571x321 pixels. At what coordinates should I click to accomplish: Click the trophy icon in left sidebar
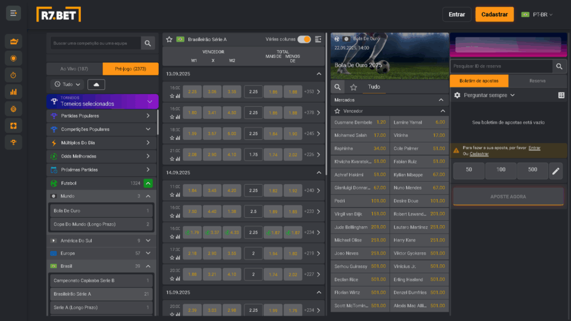tap(13, 142)
